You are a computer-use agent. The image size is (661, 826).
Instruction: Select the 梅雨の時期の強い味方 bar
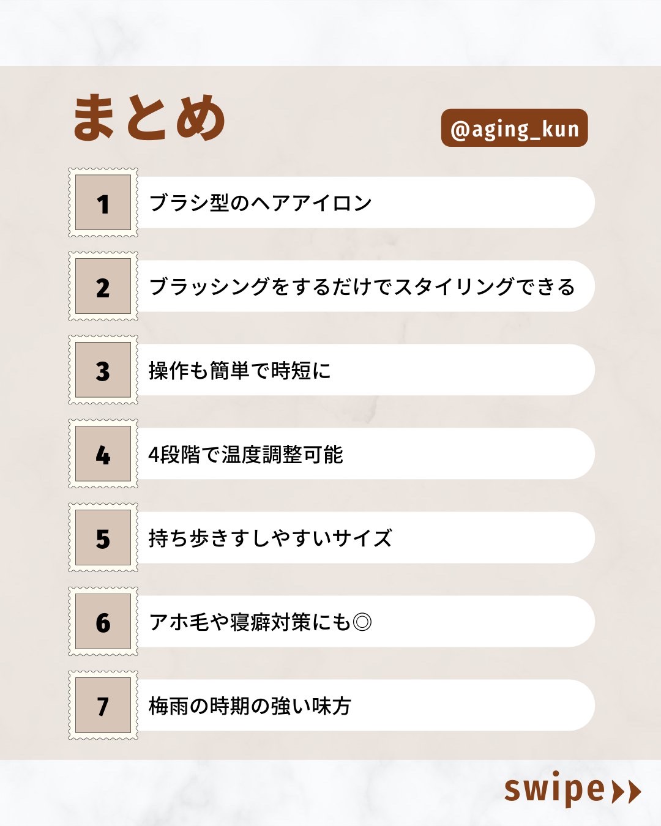(366, 705)
